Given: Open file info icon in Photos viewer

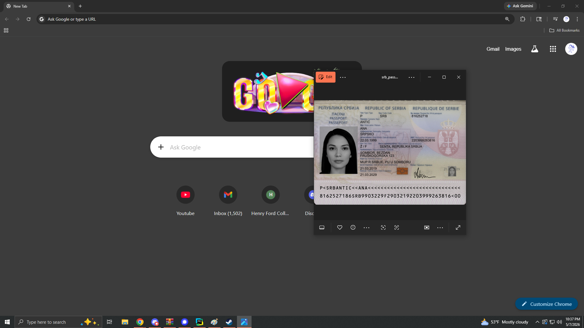Looking at the screenshot, I should coord(353,227).
